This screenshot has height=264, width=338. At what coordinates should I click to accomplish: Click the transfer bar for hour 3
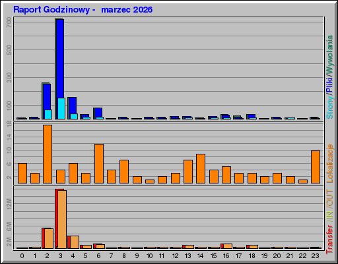point(61,219)
